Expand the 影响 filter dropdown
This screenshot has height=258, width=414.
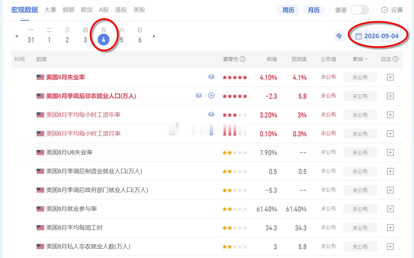[360, 59]
